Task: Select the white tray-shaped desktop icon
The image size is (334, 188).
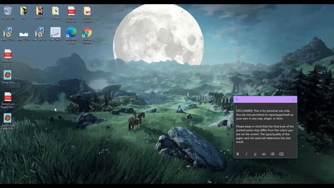Action: click(23, 34)
